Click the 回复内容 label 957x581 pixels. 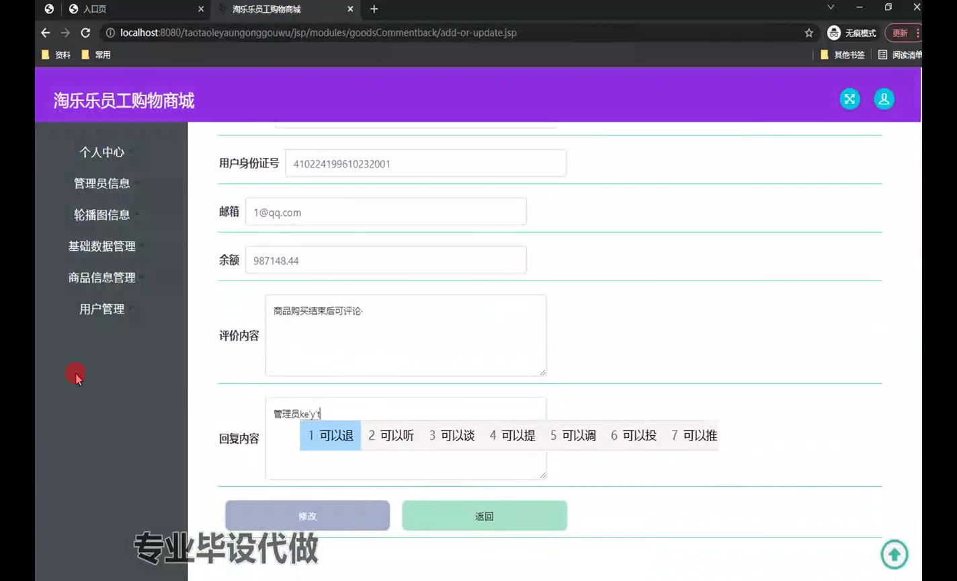pyautogui.click(x=239, y=438)
